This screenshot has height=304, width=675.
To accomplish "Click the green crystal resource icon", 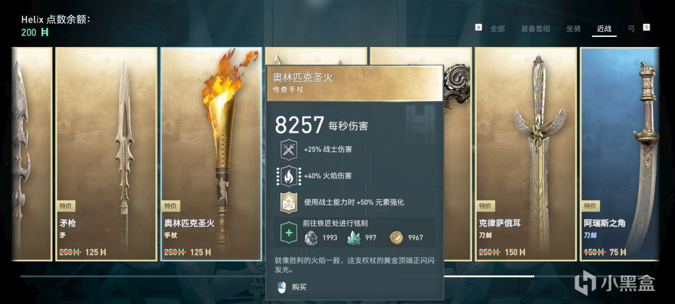I will (354, 237).
